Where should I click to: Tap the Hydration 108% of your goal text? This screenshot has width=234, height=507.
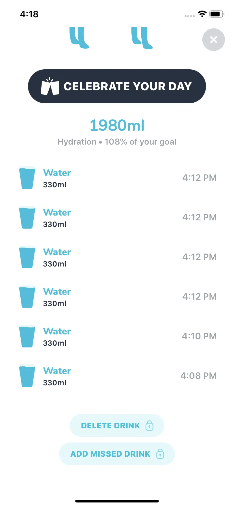point(117,142)
